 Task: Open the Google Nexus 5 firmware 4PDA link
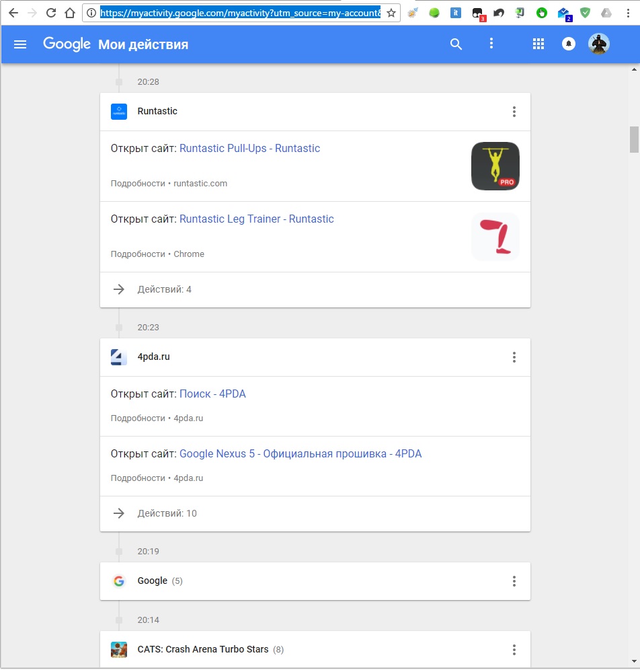click(301, 454)
